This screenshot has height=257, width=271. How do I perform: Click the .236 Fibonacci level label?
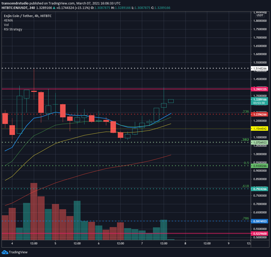245,111
